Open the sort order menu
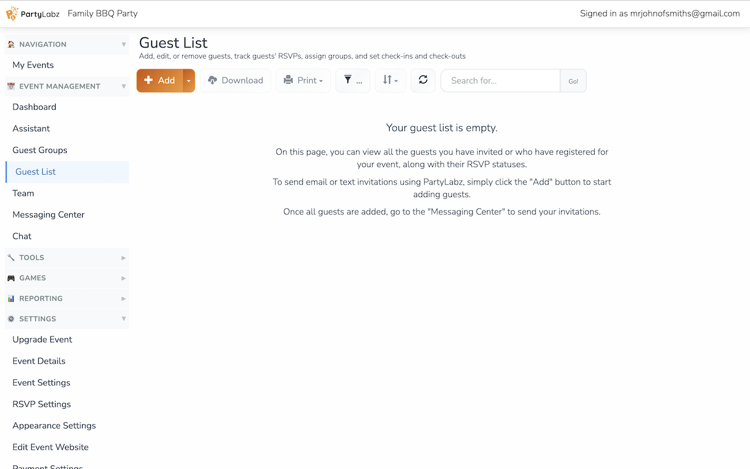Screen dimensions: 750x469 390,80
